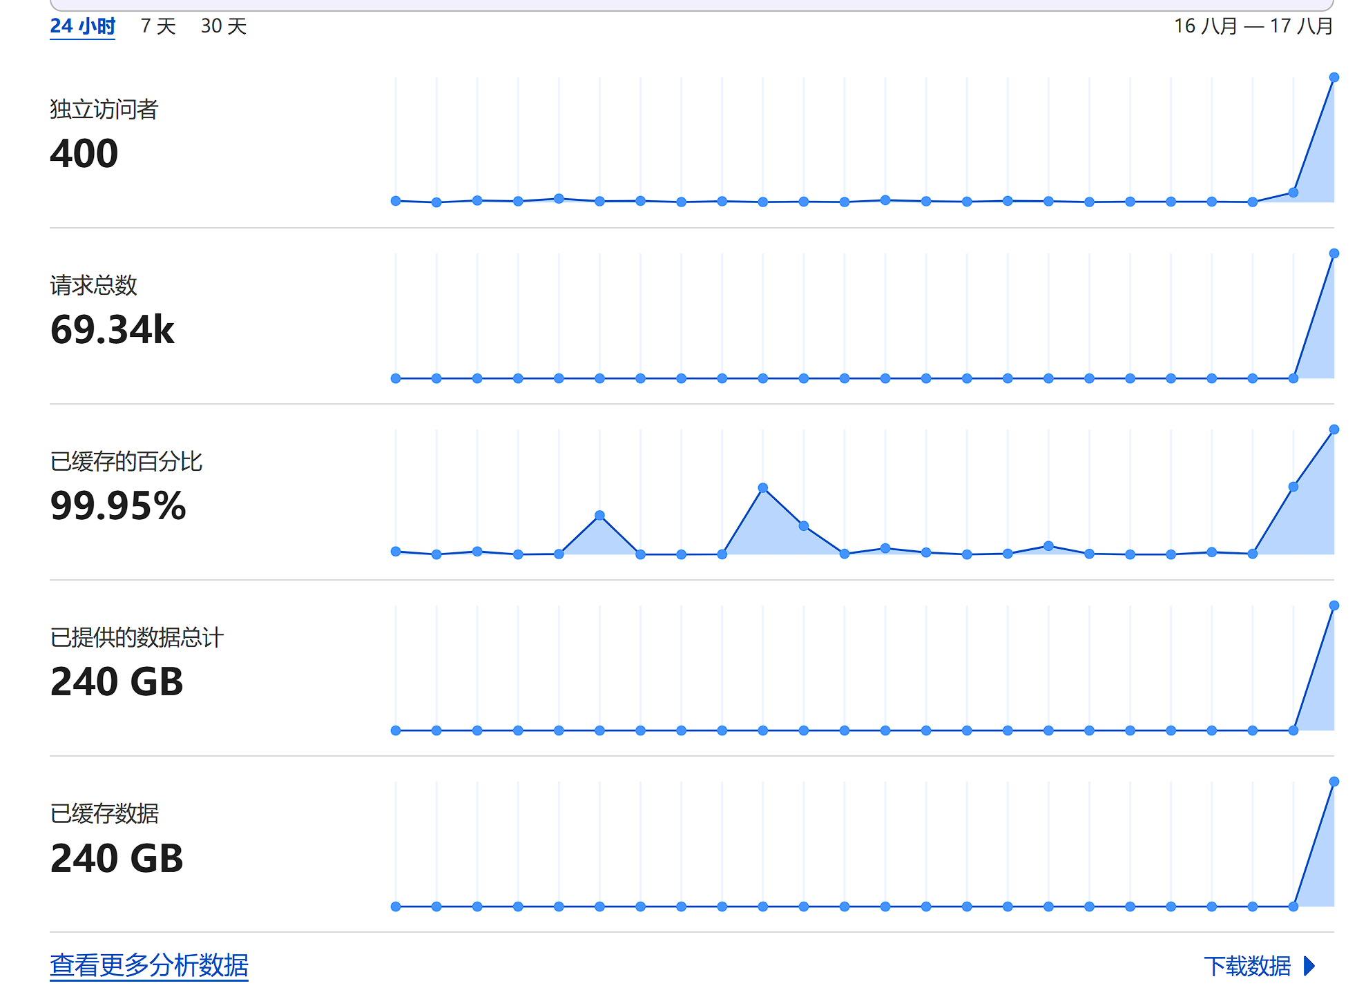Click the 请求总数 label

point(93,285)
